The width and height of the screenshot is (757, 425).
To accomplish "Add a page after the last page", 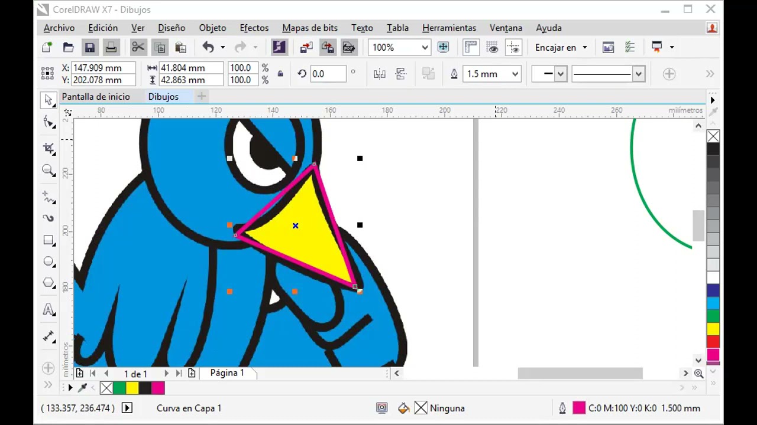I will click(192, 374).
